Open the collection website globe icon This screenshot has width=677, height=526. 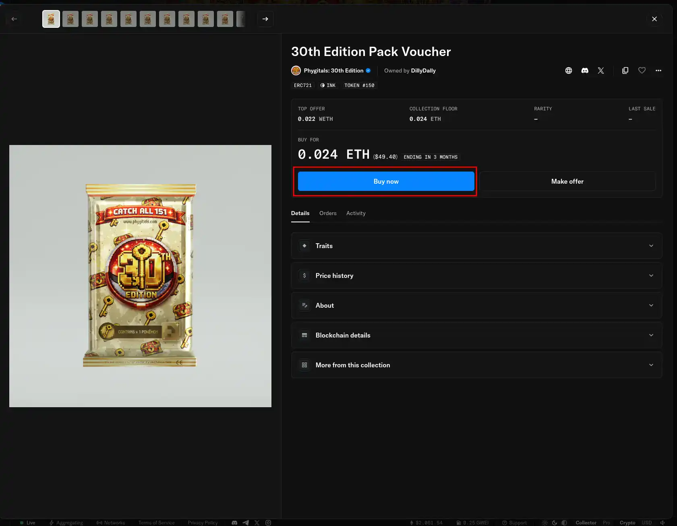point(568,70)
